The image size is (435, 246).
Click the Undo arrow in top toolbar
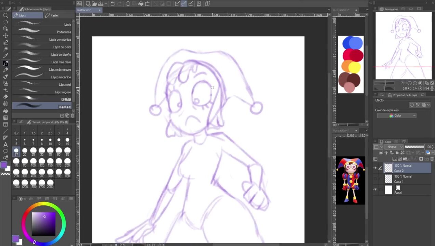coord(113,4)
